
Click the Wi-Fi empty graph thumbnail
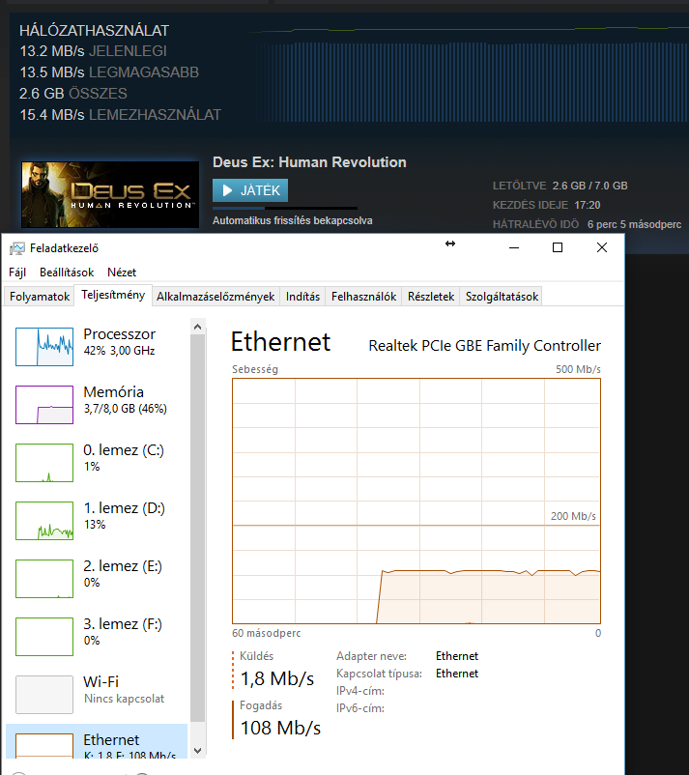click(44, 695)
